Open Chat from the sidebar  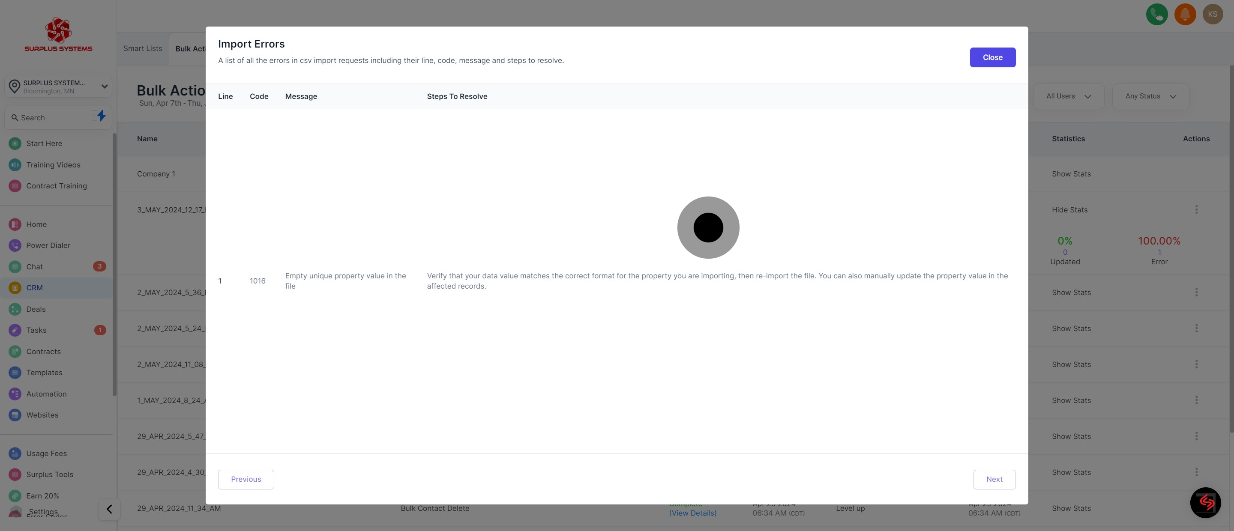click(34, 267)
